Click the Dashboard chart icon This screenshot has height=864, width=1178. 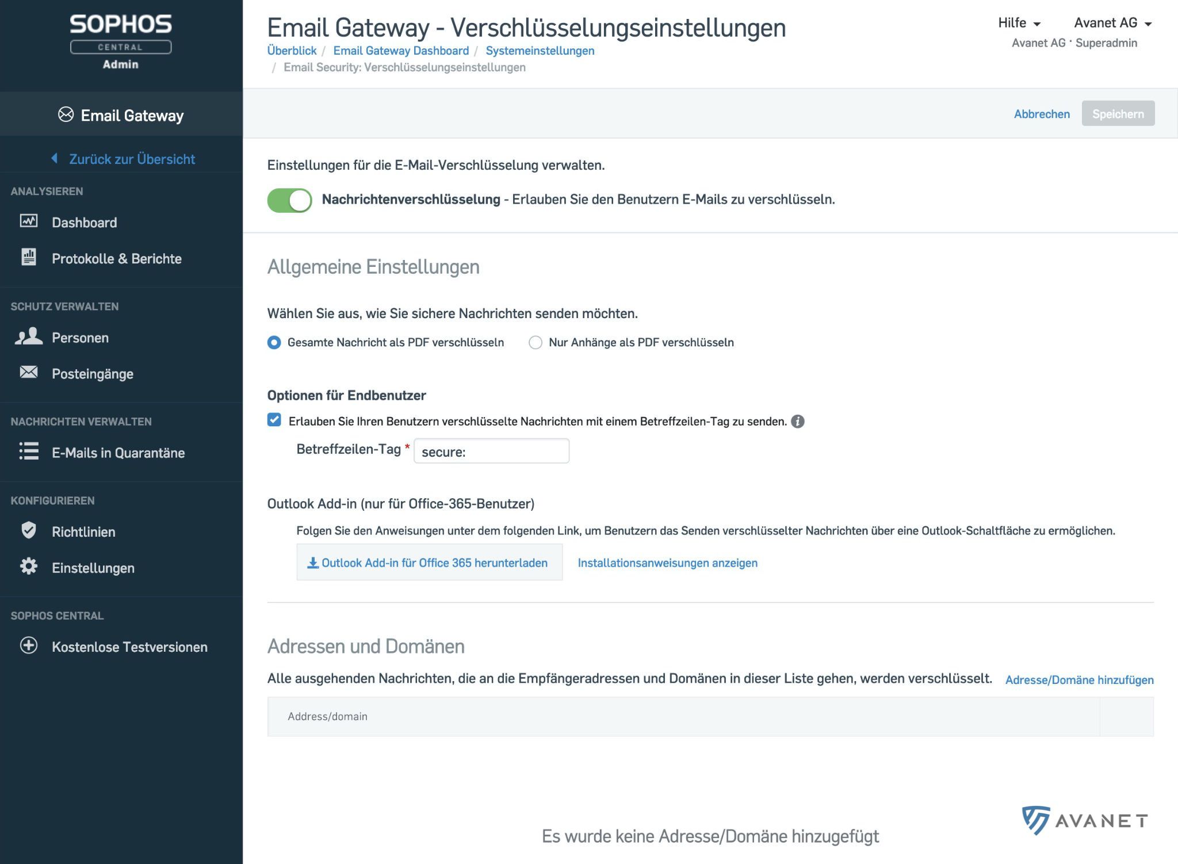tap(29, 221)
